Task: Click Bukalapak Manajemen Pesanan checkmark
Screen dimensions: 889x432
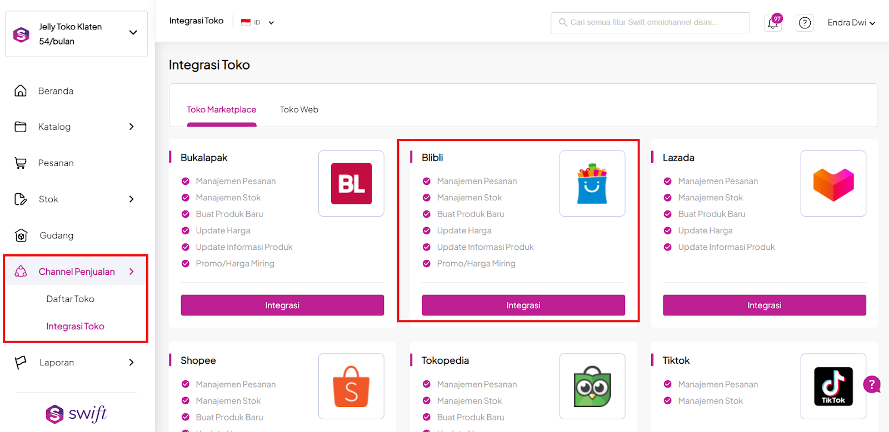Action: 186,181
